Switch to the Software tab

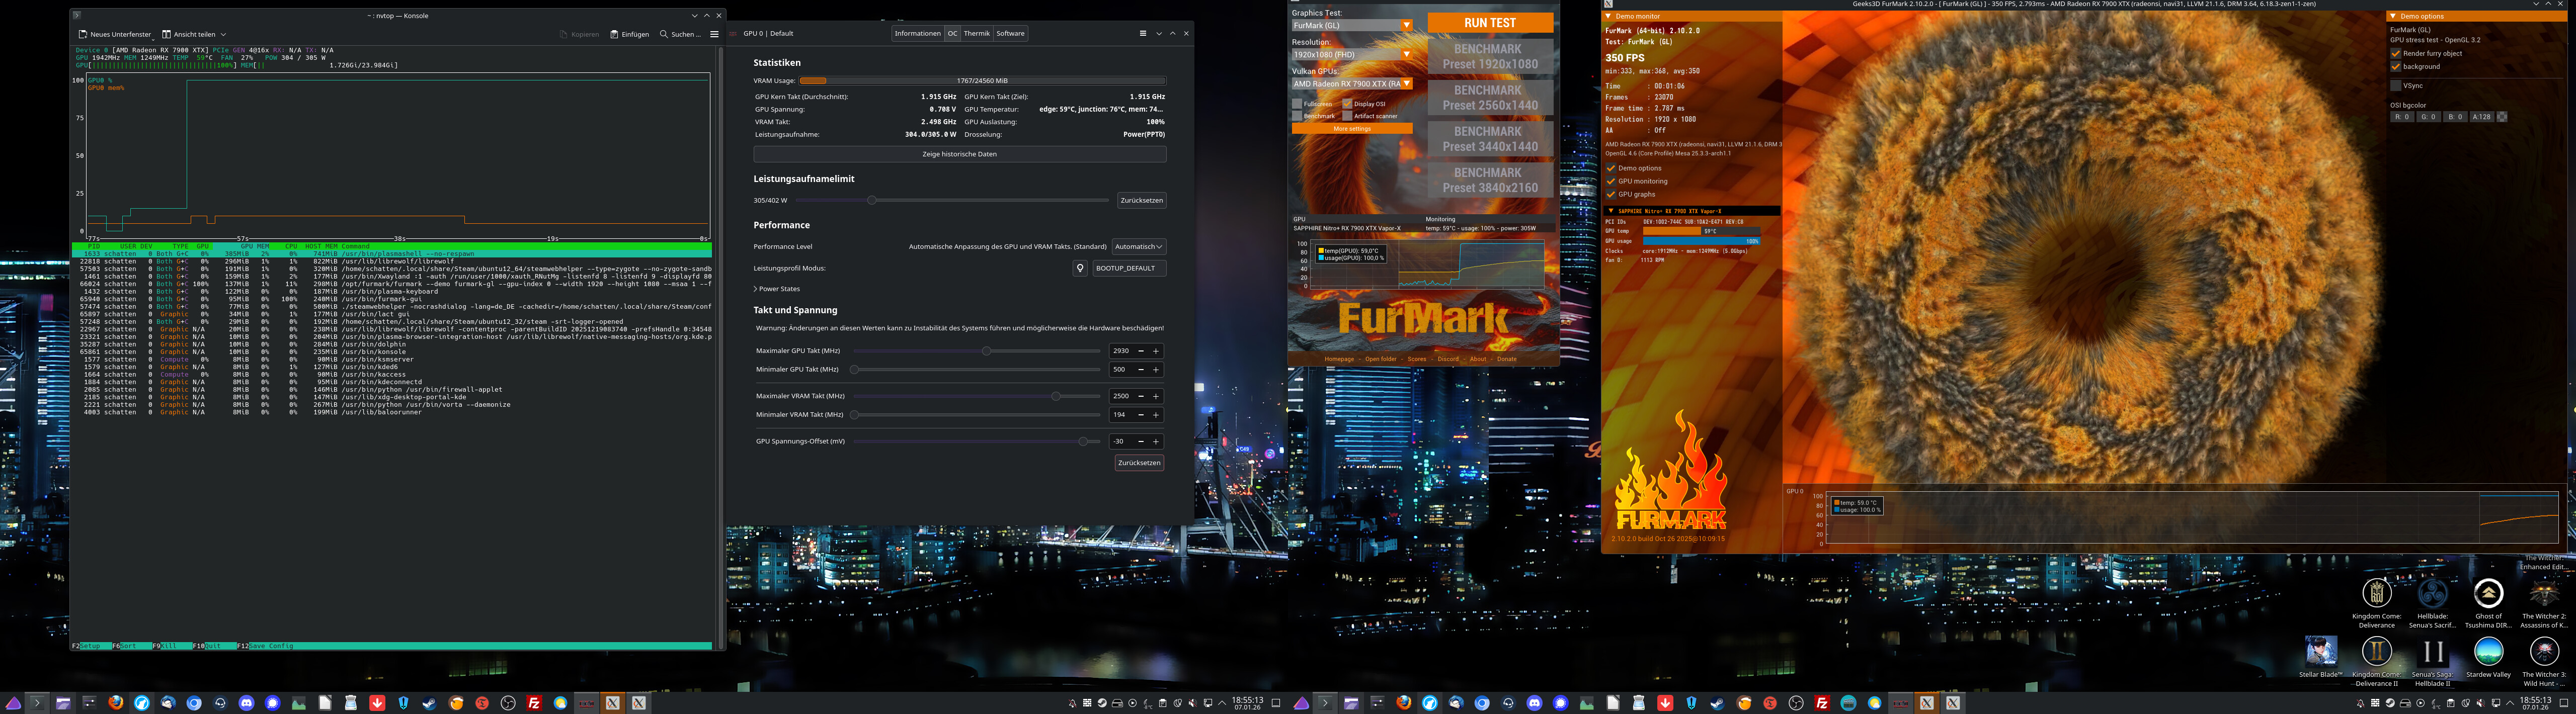(x=1010, y=33)
